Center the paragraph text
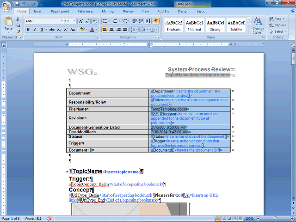 pos(111,30)
